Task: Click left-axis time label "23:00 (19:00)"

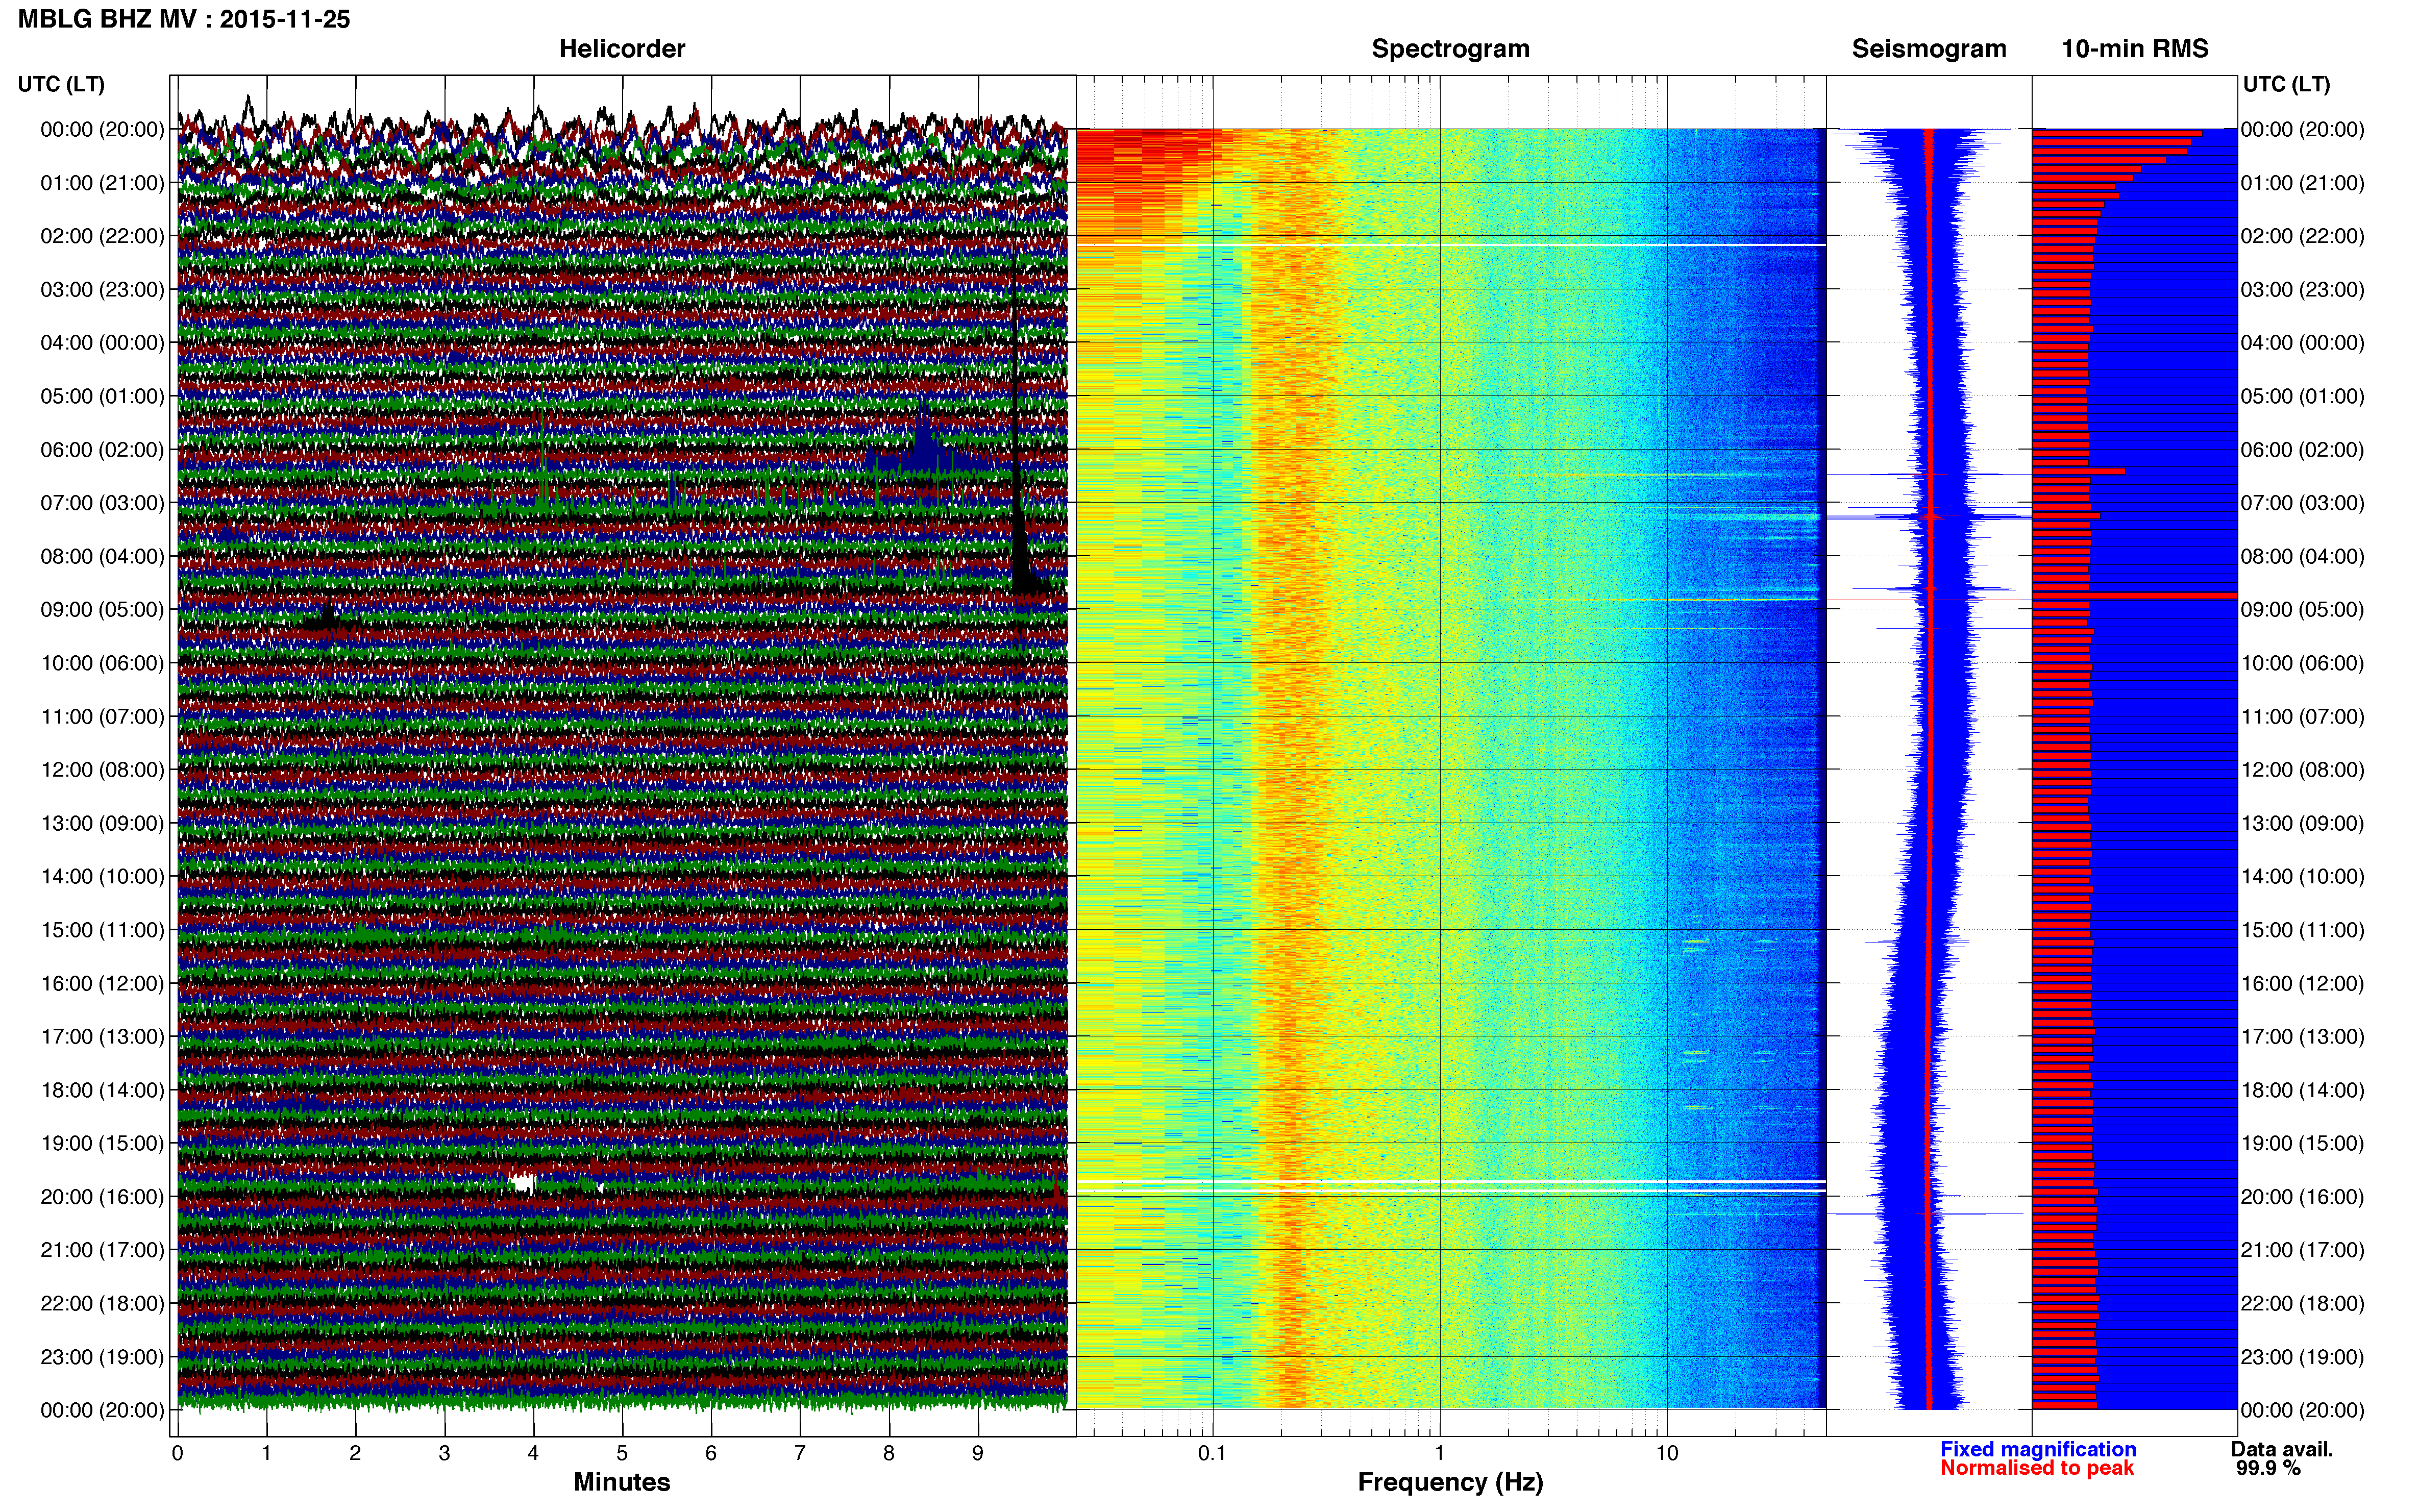Action: coord(102,1357)
